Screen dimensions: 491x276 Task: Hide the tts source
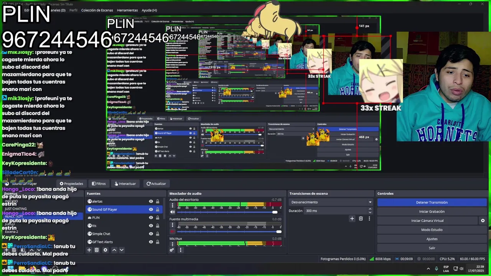pos(151,225)
